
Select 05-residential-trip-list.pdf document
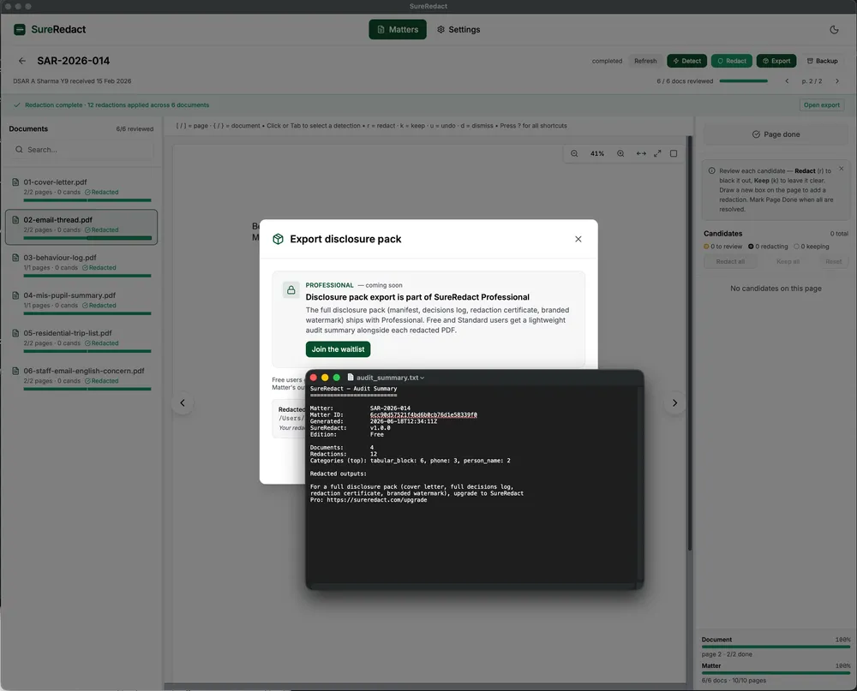tap(81, 340)
